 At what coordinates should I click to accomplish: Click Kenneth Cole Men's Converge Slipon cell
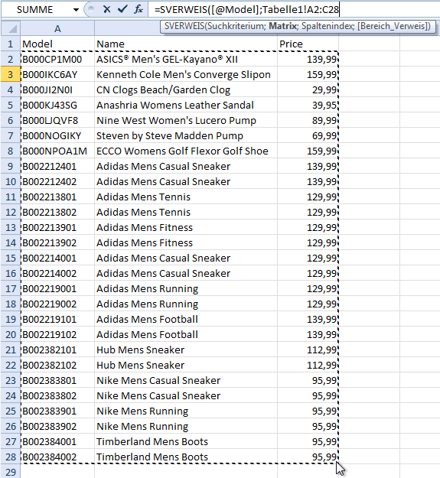click(x=186, y=74)
